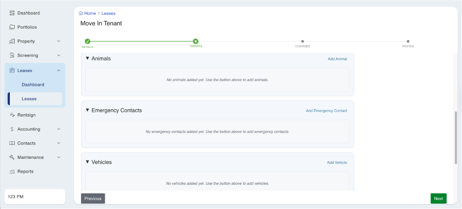The width and height of the screenshot is (462, 209).
Task: Click the Dashboard grid icon in sidebar
Action: 12,13
